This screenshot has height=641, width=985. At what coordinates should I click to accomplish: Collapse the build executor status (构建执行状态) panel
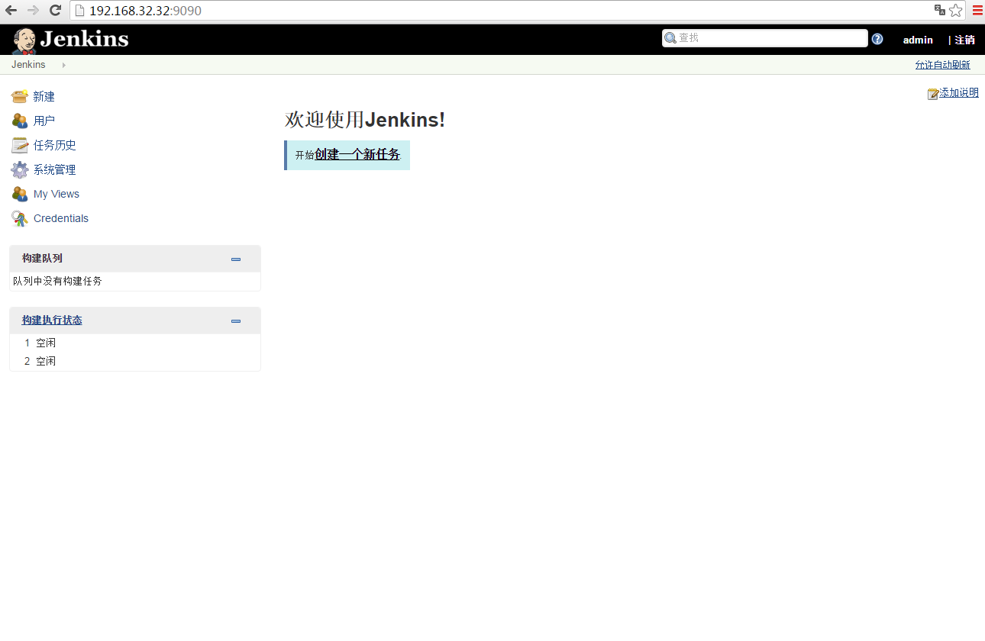pos(236,321)
